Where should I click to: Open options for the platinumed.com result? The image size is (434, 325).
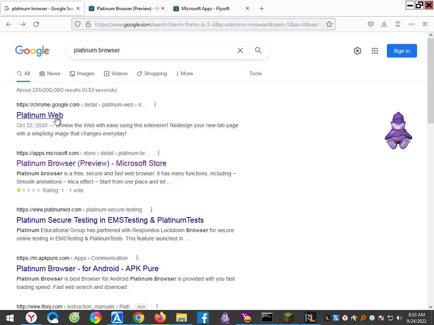[x=151, y=210]
